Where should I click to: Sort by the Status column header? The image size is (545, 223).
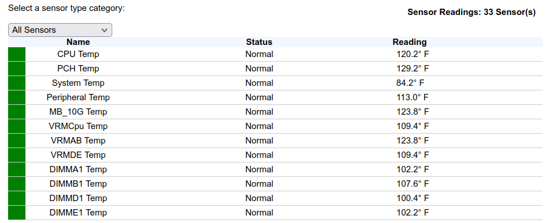point(259,42)
